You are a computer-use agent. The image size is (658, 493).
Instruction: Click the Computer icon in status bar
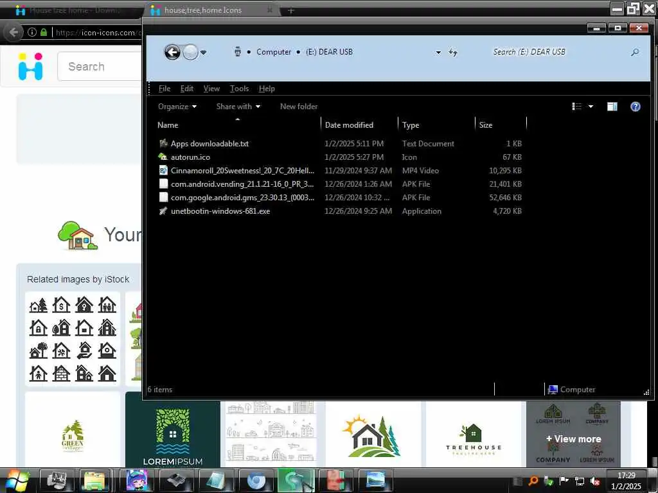(553, 390)
